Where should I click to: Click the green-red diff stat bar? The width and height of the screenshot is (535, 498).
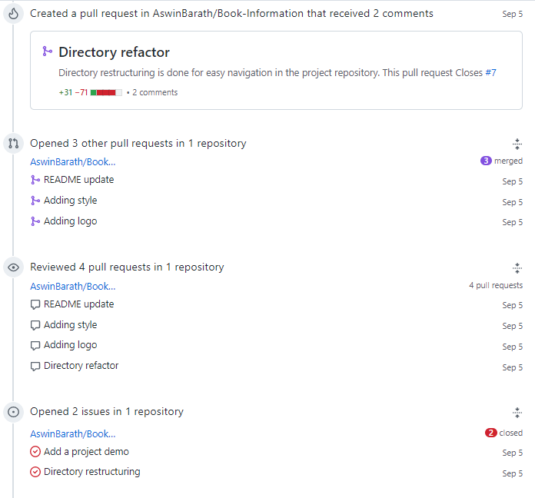(106, 92)
